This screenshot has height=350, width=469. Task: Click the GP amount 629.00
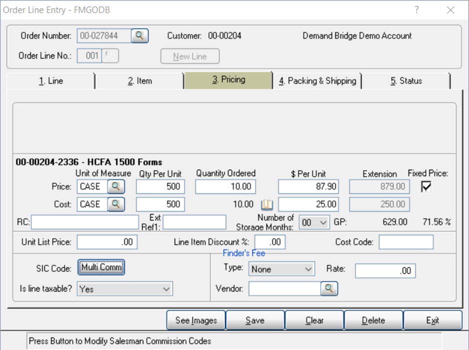[x=395, y=222]
